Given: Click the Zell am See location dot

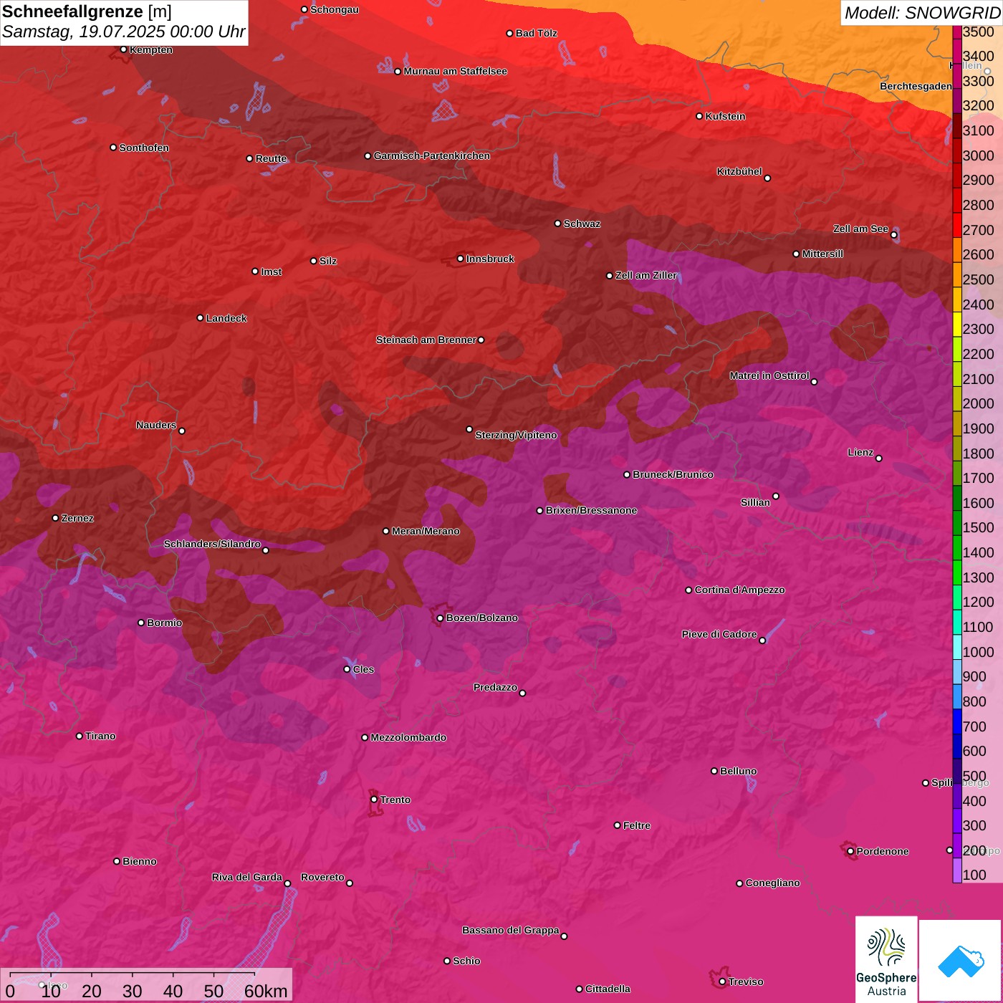Looking at the screenshot, I should (893, 235).
